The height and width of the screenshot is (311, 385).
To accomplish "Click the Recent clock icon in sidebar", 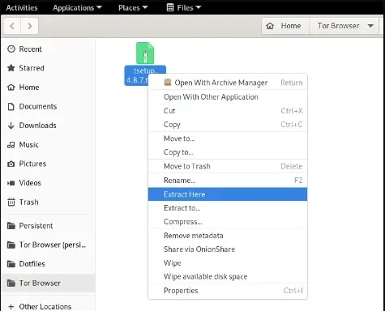I will tap(11, 49).
